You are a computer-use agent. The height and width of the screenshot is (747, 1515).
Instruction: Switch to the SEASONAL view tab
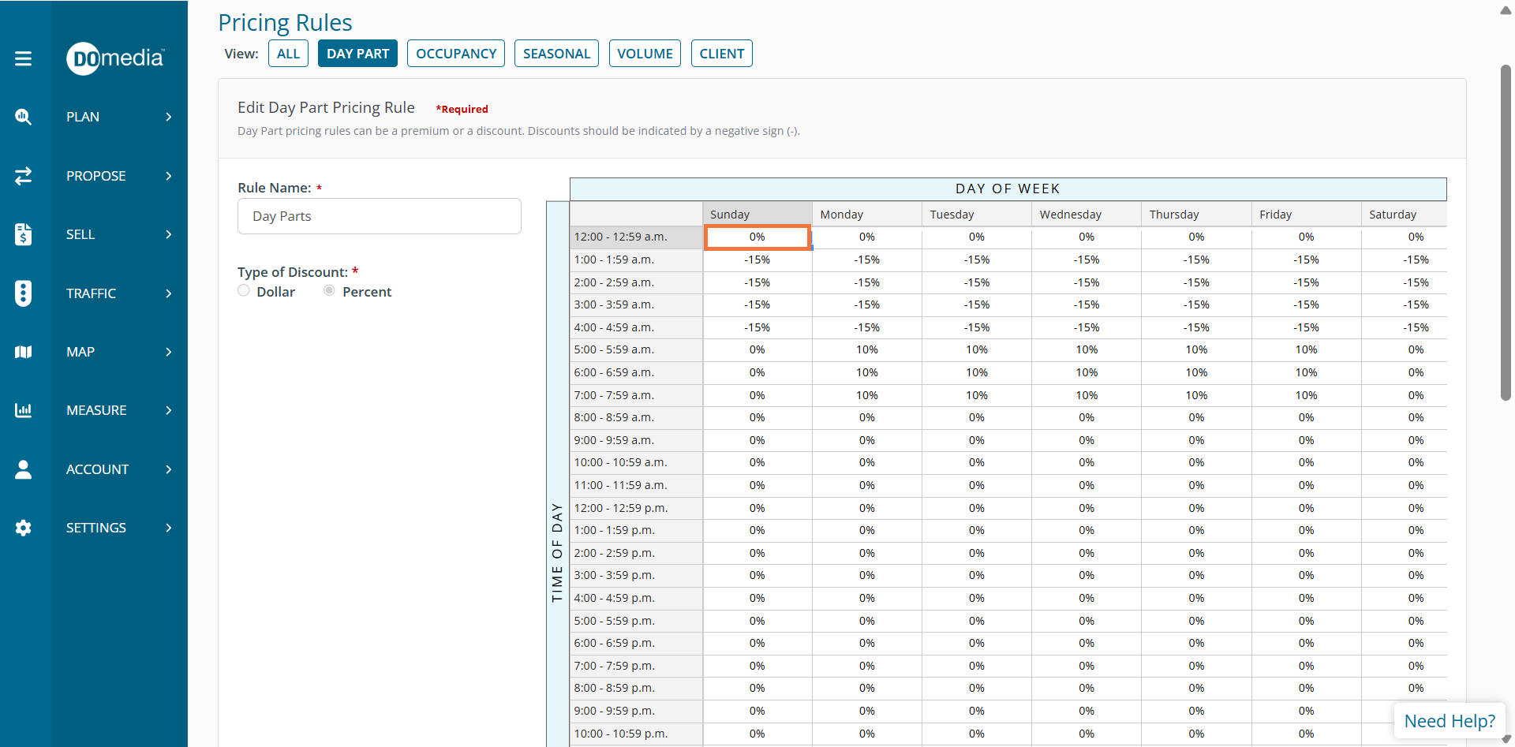pos(556,54)
